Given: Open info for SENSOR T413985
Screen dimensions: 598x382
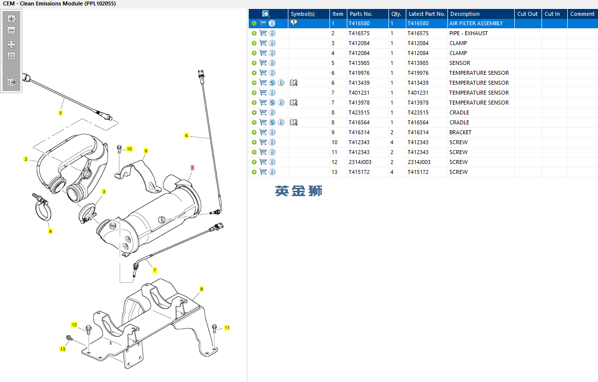Looking at the screenshot, I should click(x=272, y=63).
